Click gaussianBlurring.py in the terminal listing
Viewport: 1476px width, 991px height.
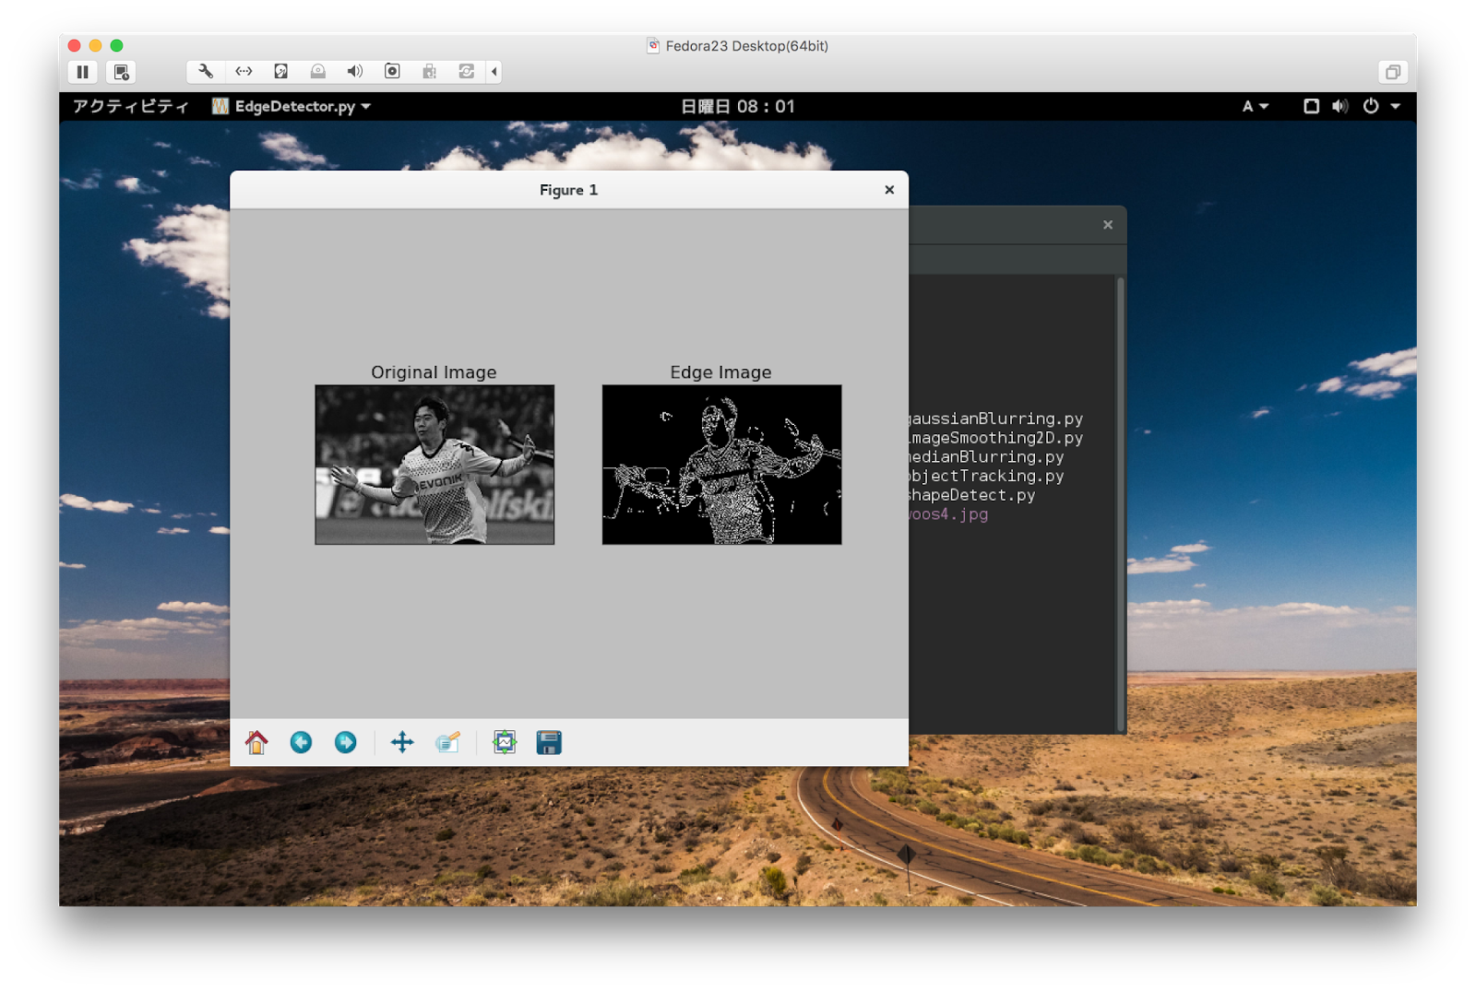(995, 419)
